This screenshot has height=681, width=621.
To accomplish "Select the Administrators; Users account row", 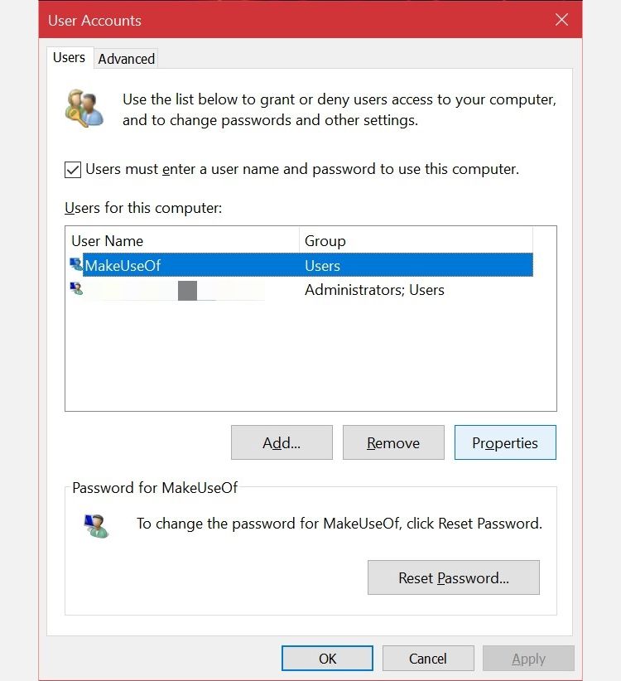I will coord(374,290).
